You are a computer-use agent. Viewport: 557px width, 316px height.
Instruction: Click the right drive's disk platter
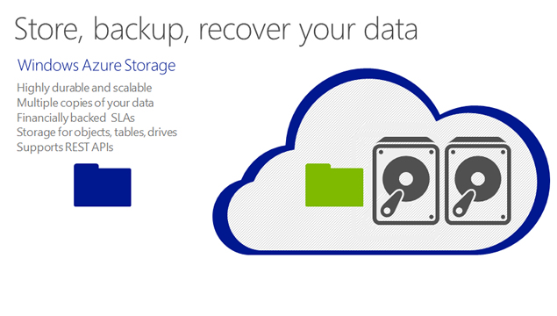[479, 177]
